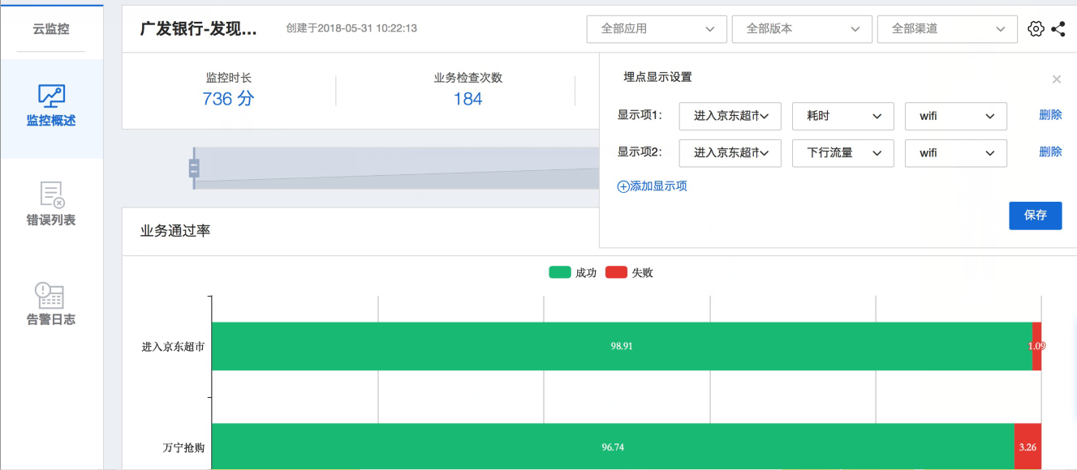Open the 全部应用 dropdown
The width and height of the screenshot is (1077, 470).
click(657, 29)
